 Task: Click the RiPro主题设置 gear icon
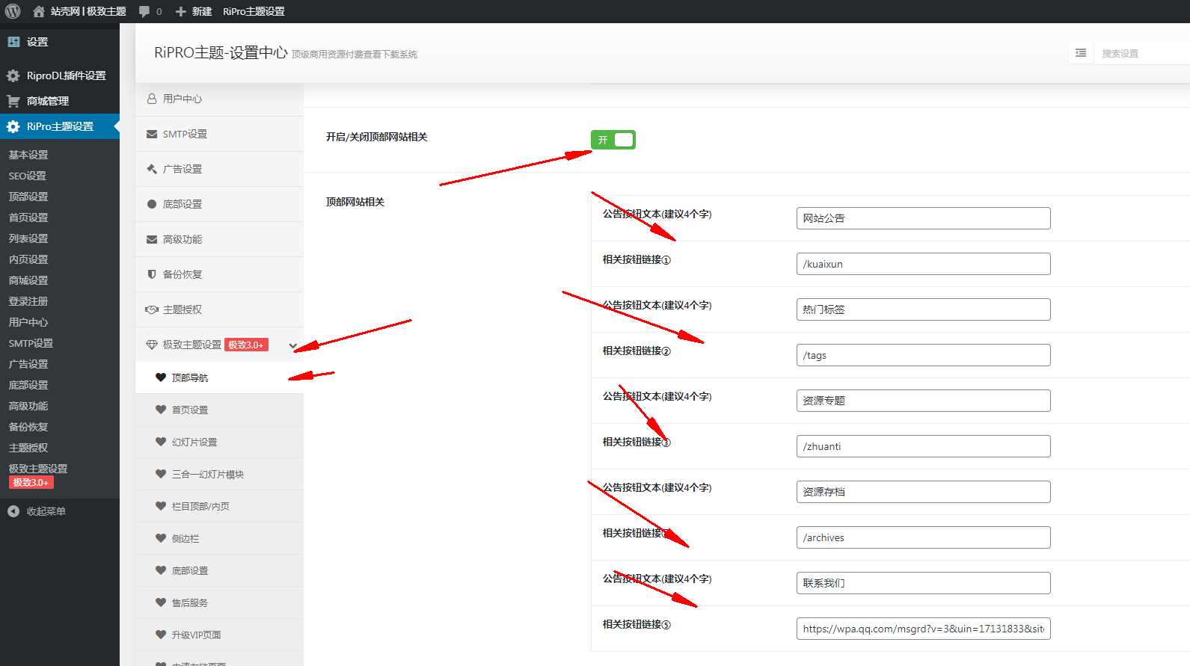coord(13,126)
